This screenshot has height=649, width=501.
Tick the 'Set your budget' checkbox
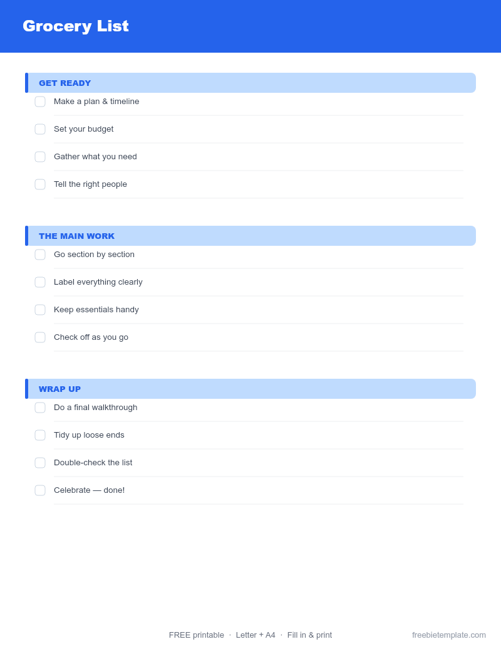click(40, 129)
